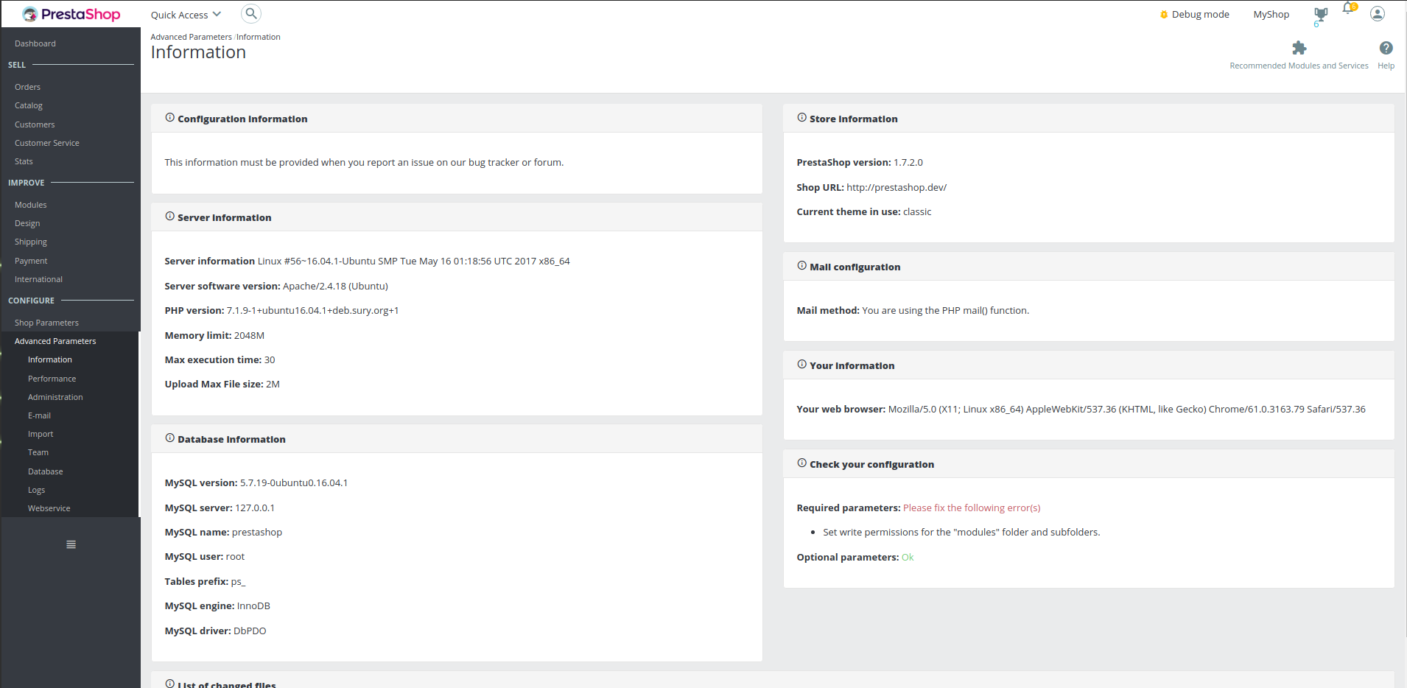Open the Stats menu

[24, 161]
